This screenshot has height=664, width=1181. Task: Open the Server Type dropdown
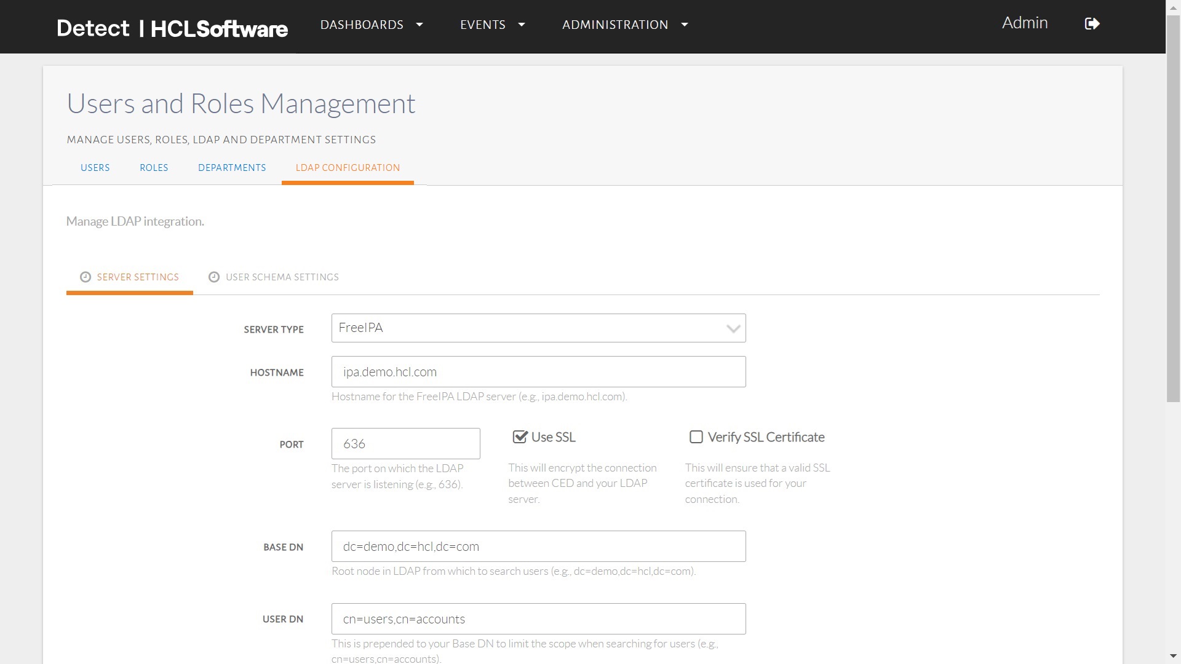(538, 328)
